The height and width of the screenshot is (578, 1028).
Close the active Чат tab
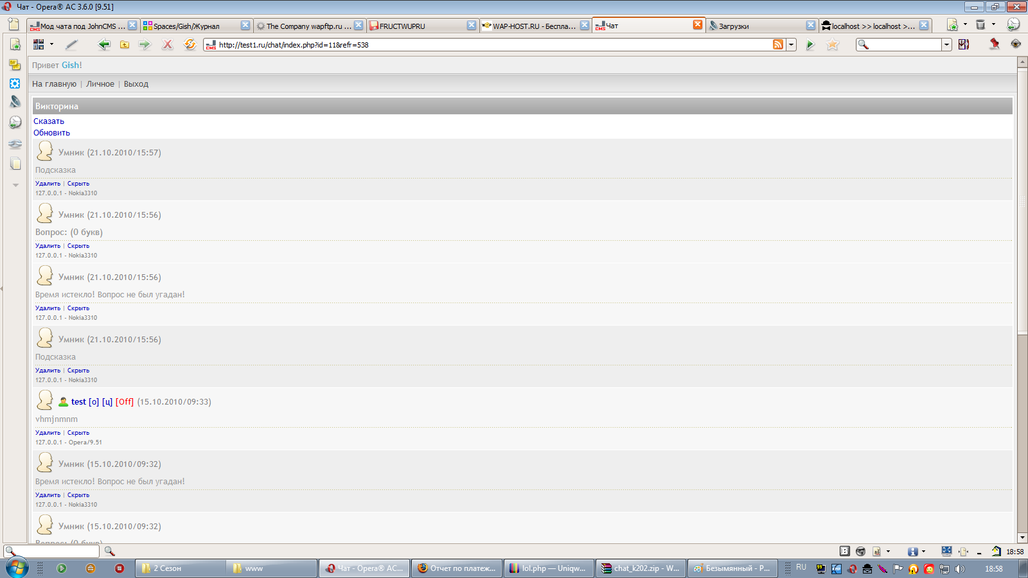coord(698,24)
